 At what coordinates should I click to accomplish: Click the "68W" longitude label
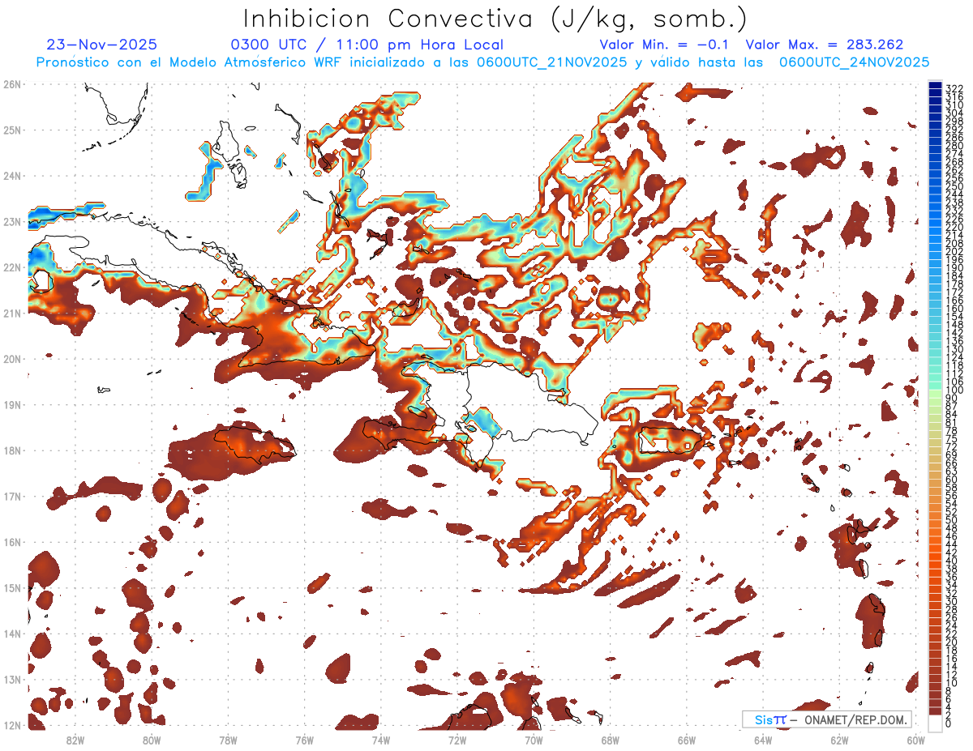(x=610, y=740)
